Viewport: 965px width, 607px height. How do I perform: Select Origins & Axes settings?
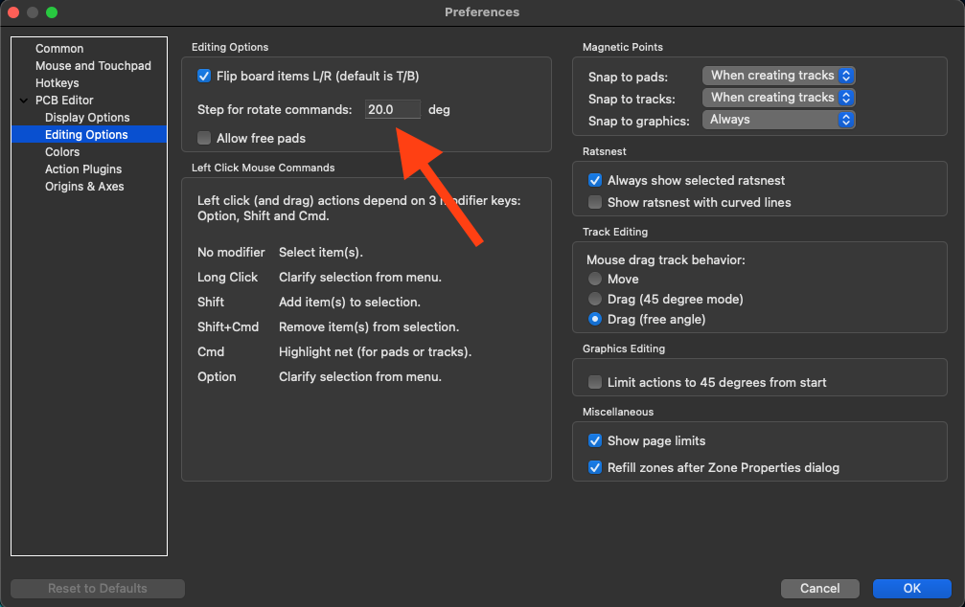(84, 187)
